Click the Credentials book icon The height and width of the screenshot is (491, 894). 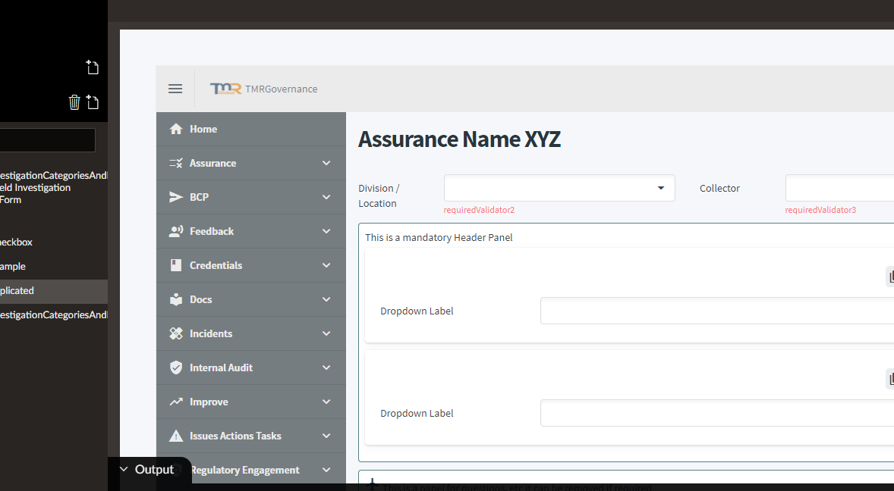(176, 265)
